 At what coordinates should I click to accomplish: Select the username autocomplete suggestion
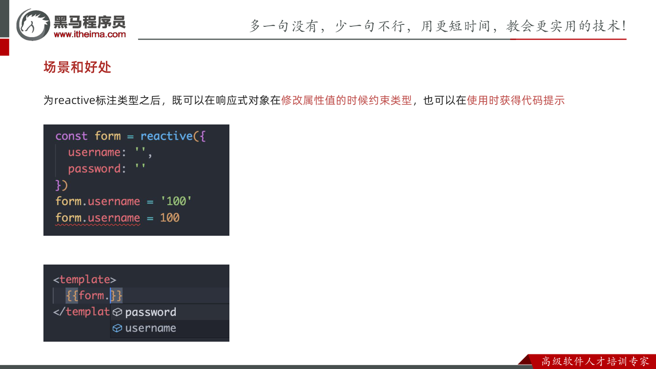[170, 328]
